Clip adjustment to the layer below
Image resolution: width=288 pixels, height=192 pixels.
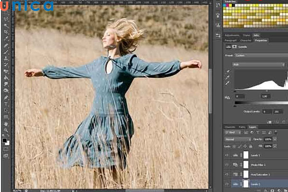click(269, 122)
